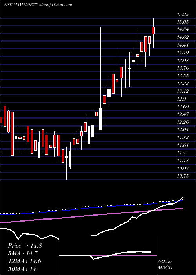This screenshot has height=275, width=196.
Task: Select the 12.47 price axis label
Action: pyautogui.click(x=183, y=114)
